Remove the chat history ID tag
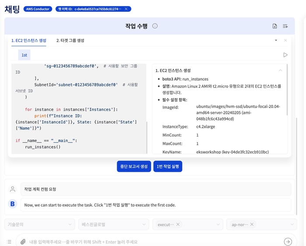 (126, 9)
